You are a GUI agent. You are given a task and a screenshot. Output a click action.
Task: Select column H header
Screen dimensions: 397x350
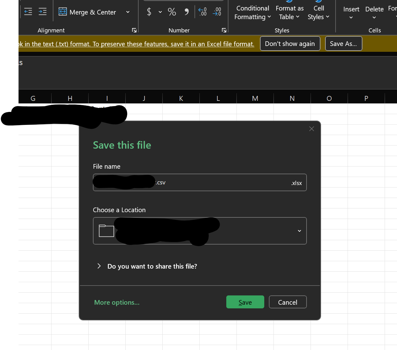70,98
